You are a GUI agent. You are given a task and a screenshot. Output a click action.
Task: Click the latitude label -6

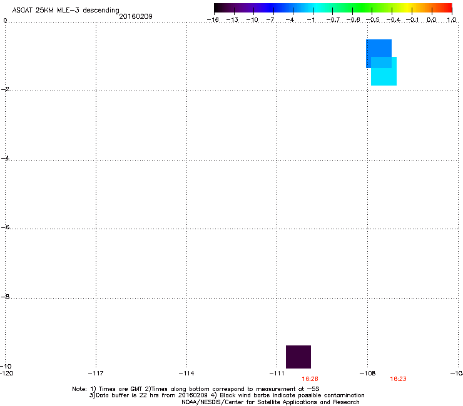tap(5, 227)
